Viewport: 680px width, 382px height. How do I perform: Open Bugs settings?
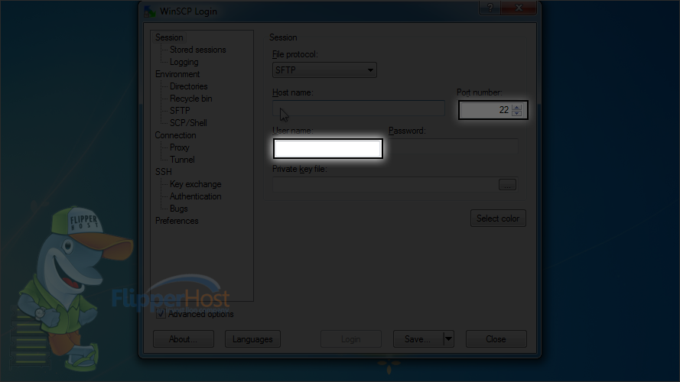click(179, 209)
